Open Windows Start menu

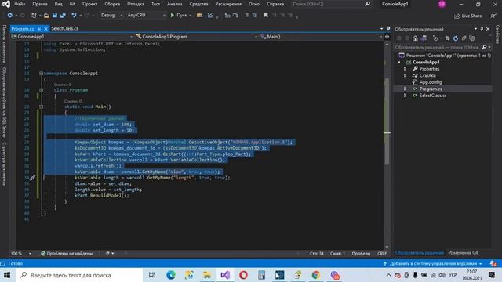(x=7, y=275)
